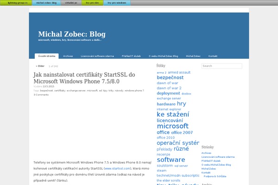Viewport: 278px width, 185px height.
Task: Select the recenze tag
Action: (x=163, y=154)
